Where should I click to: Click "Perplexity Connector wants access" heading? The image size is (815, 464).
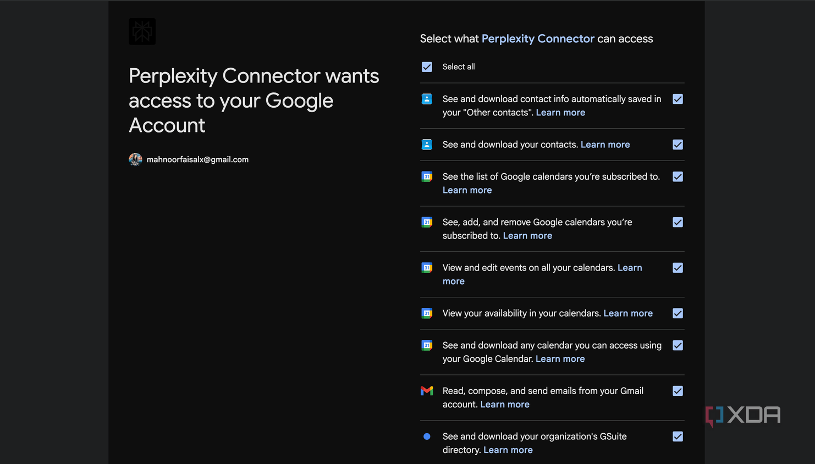(x=254, y=100)
